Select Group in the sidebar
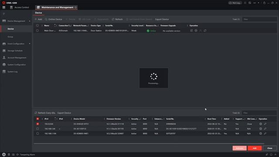 10,37
